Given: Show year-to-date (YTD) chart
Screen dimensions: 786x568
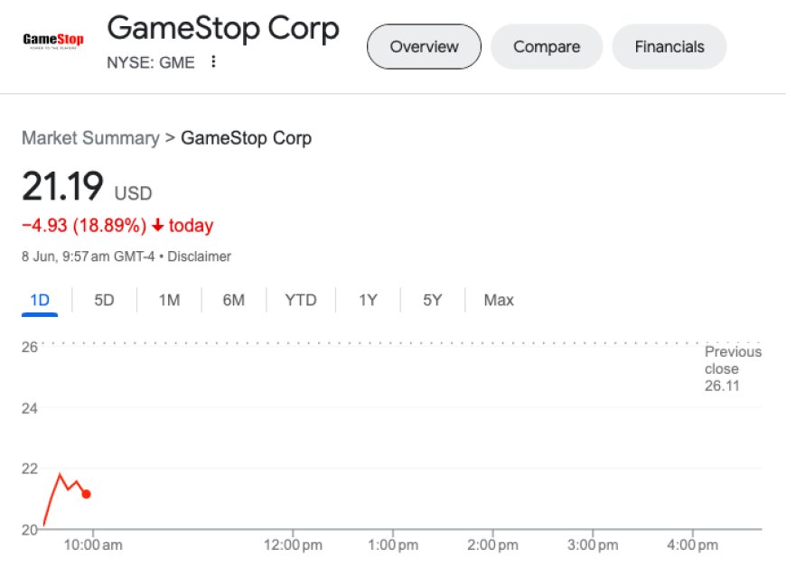Looking at the screenshot, I should coord(301,300).
